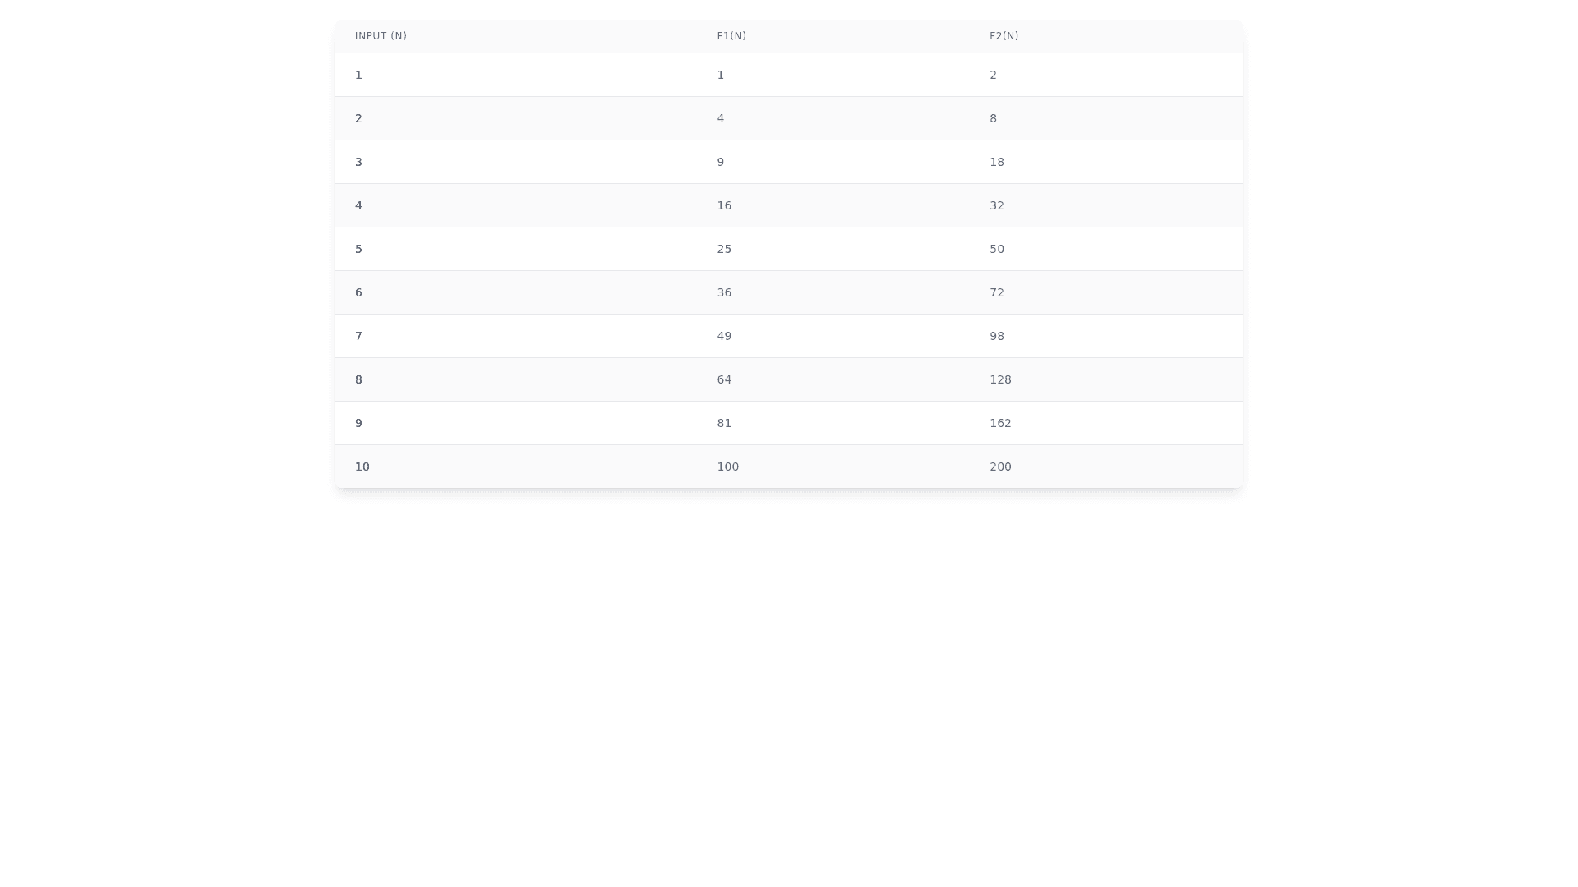Select the input value 10 row label

[x=362, y=466]
